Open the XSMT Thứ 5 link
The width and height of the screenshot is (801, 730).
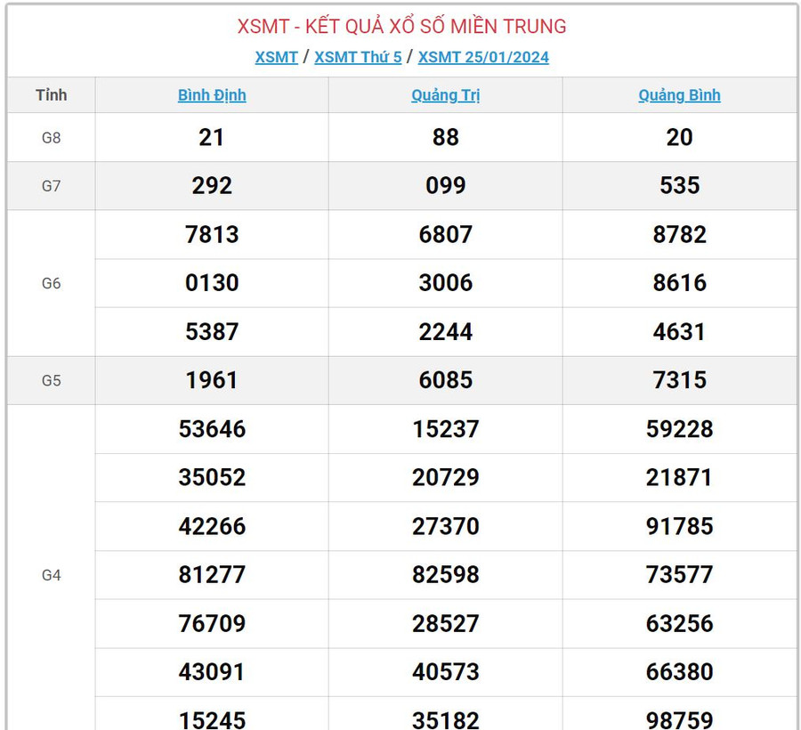(x=358, y=57)
